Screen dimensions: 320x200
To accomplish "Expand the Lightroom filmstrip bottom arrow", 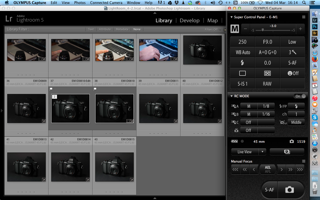I will click(154, 198).
